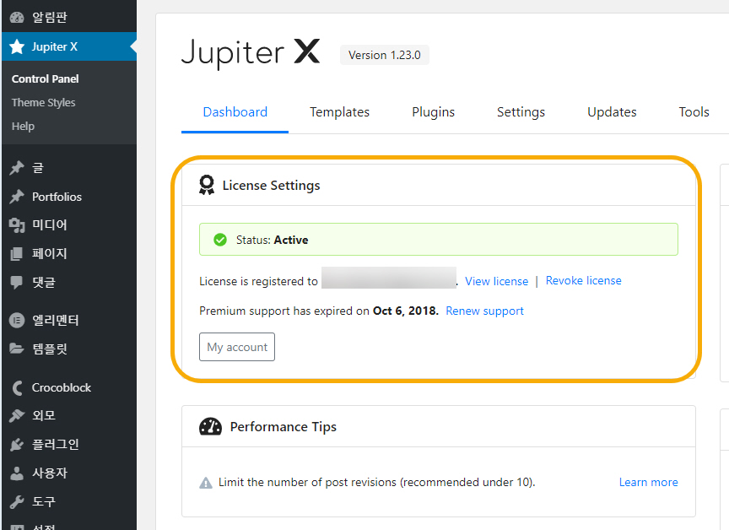Click the Jupiter X star icon
729x530 pixels.
pyautogui.click(x=17, y=46)
